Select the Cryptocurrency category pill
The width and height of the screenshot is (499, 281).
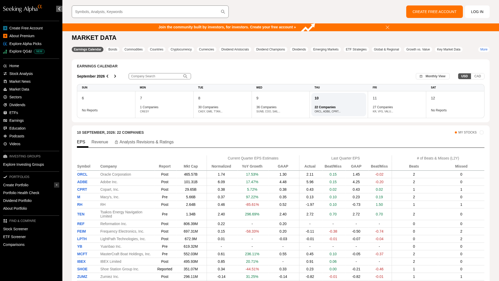(x=181, y=49)
